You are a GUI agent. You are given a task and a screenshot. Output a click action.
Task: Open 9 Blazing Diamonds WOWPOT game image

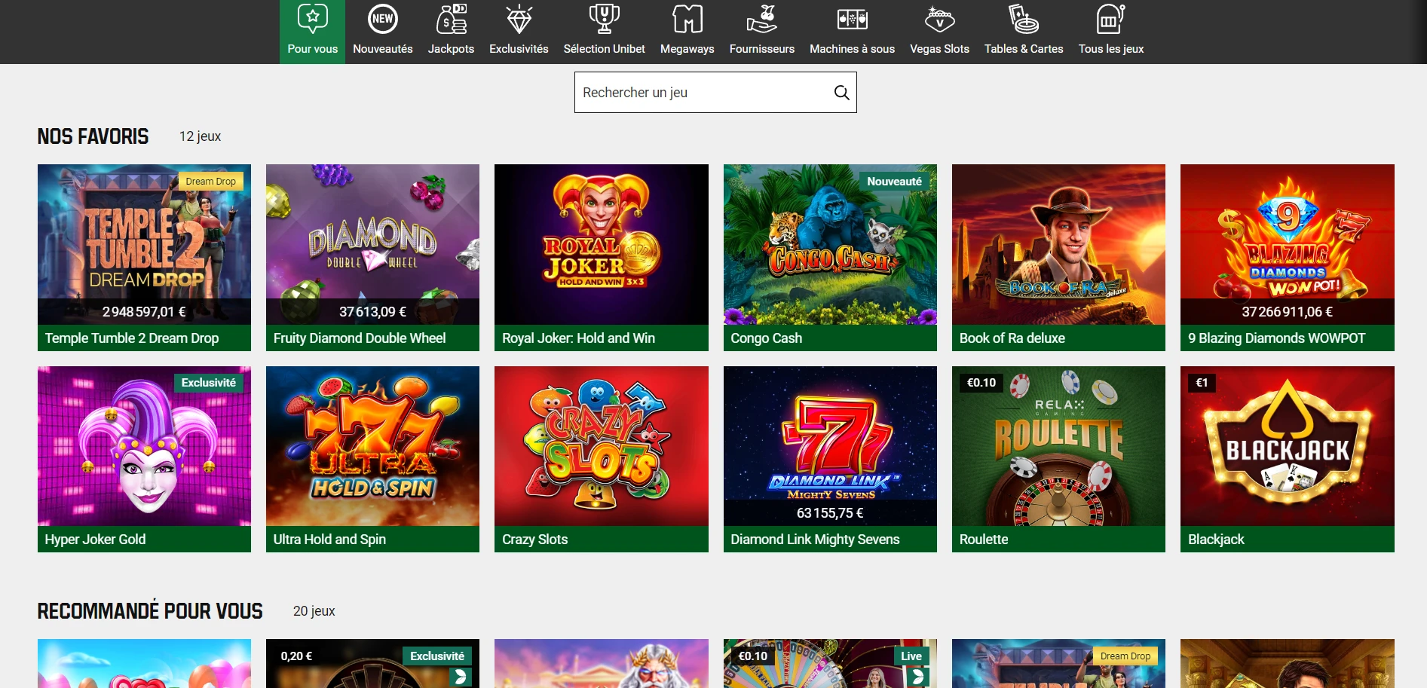1288,244
